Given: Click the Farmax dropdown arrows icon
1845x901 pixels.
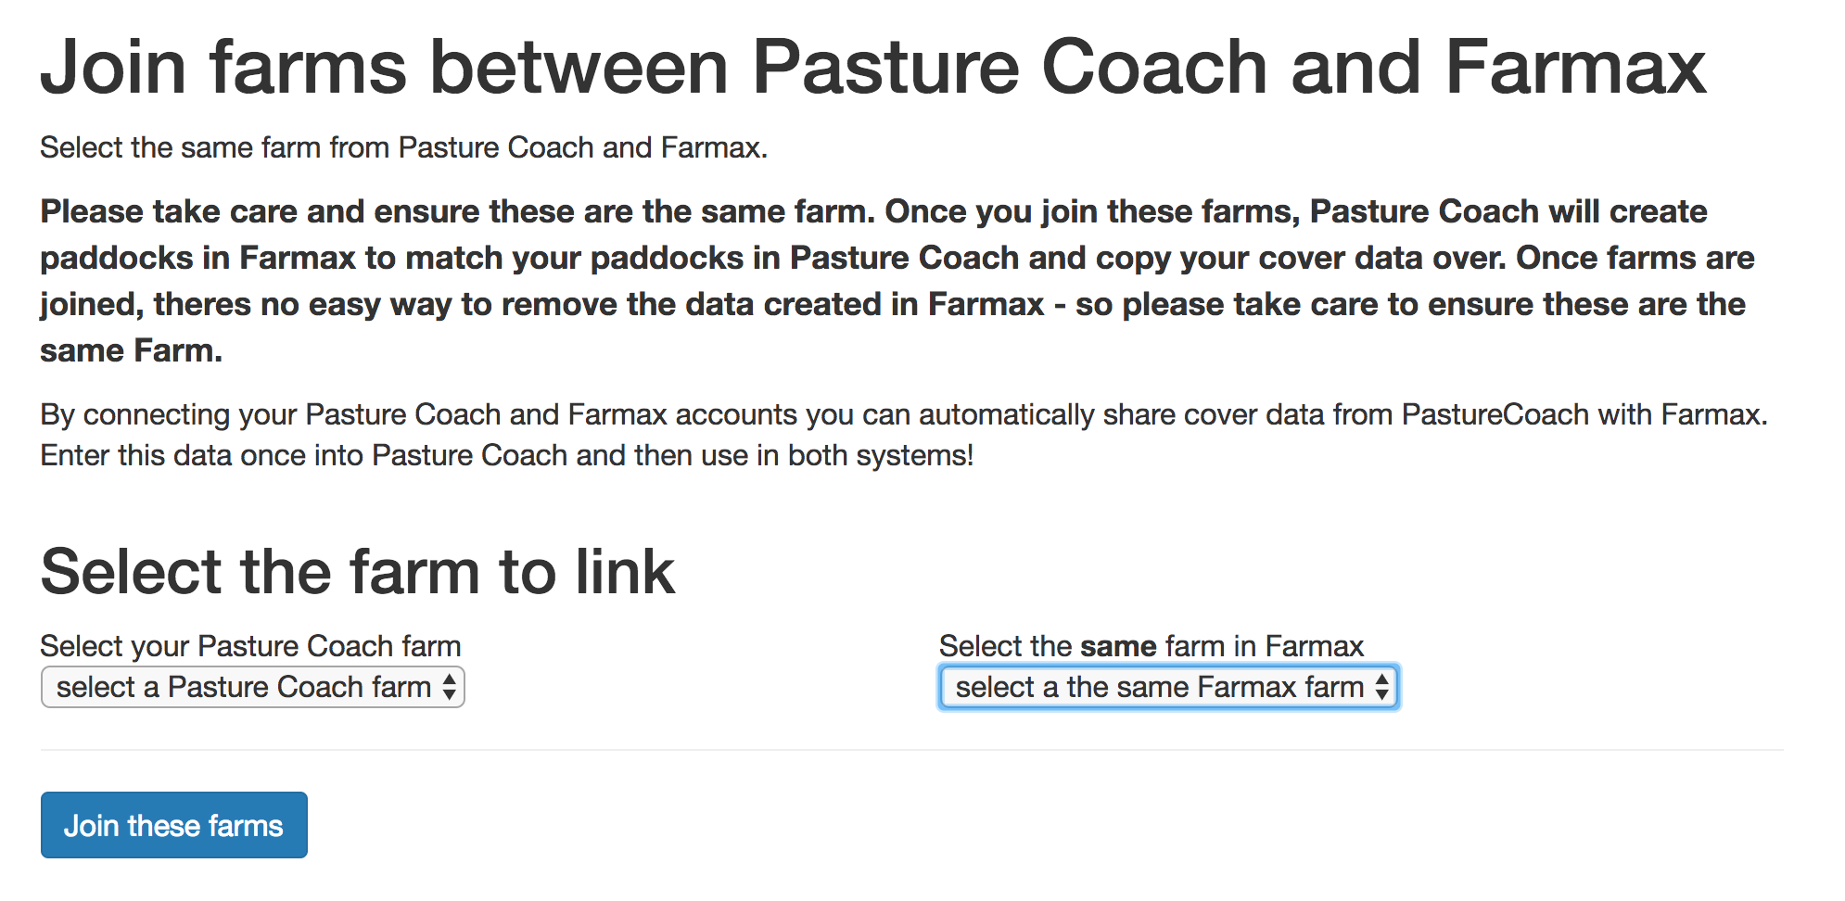Looking at the screenshot, I should point(1382,688).
